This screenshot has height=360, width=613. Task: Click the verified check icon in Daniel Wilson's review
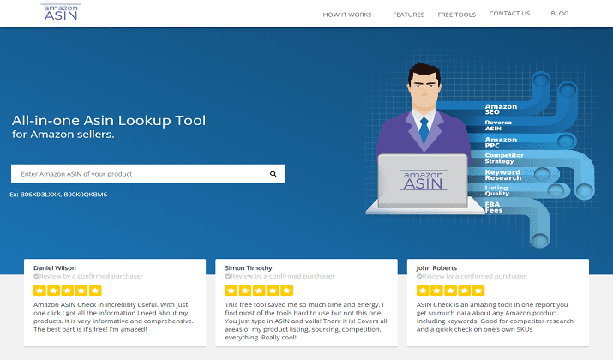point(36,276)
